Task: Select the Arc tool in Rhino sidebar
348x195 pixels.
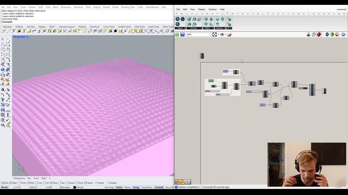Action: click(x=3, y=54)
